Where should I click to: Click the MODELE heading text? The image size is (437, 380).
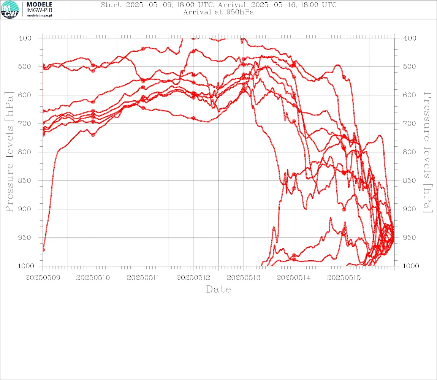tap(39, 5)
